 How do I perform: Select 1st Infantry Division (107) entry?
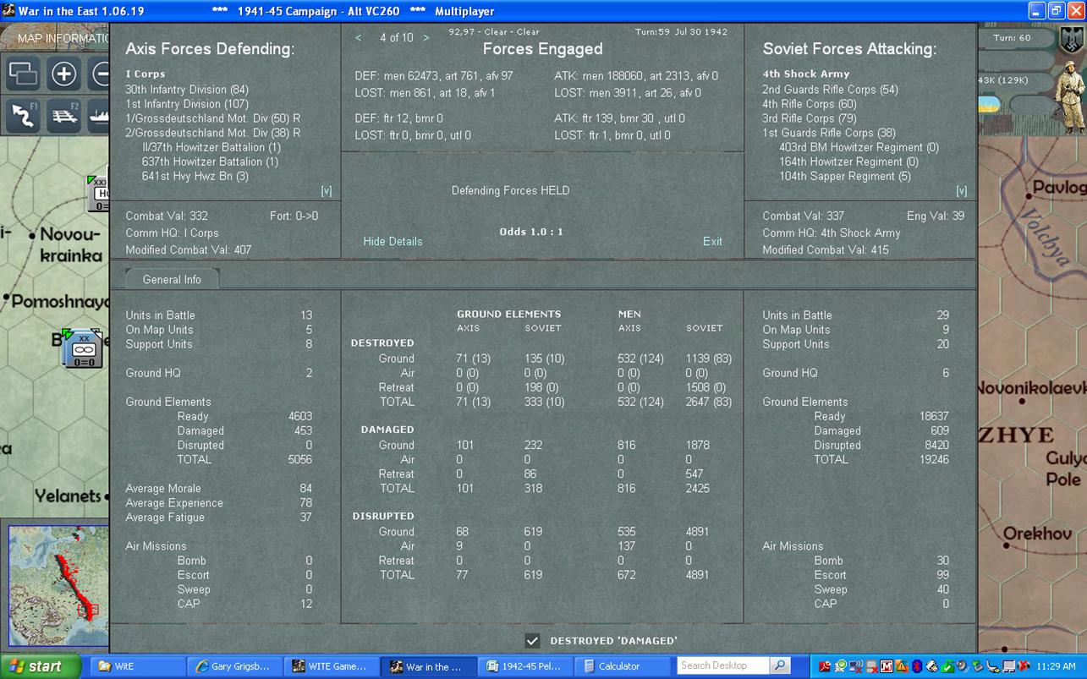point(187,104)
